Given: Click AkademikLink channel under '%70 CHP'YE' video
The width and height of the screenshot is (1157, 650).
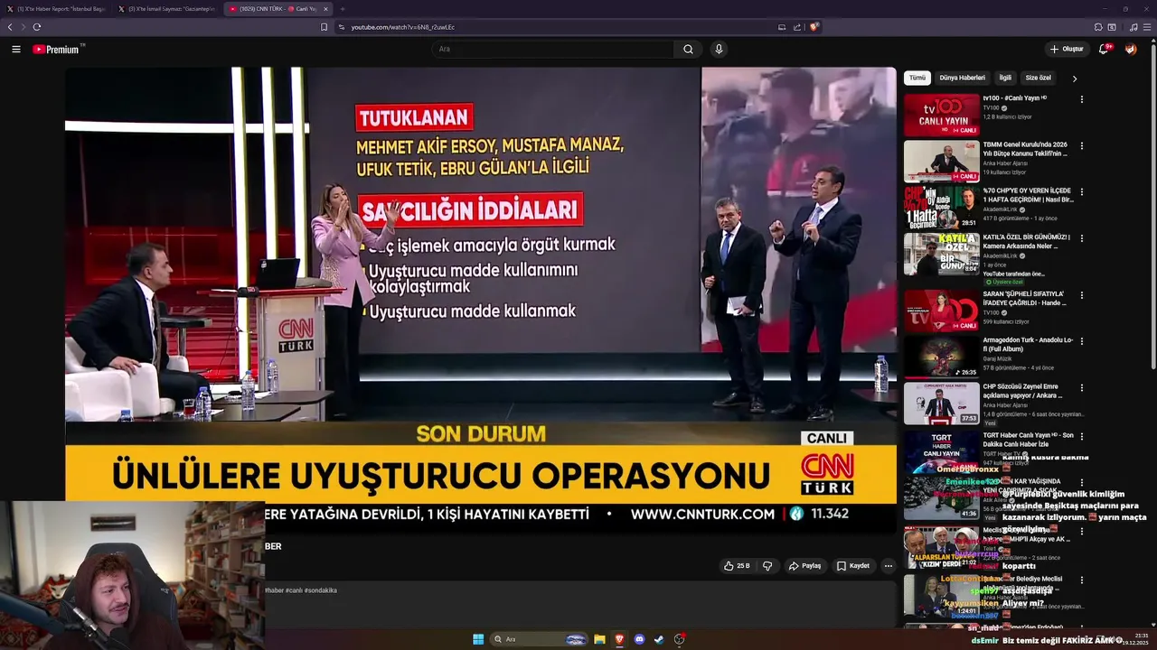Looking at the screenshot, I should tap(1000, 209).
